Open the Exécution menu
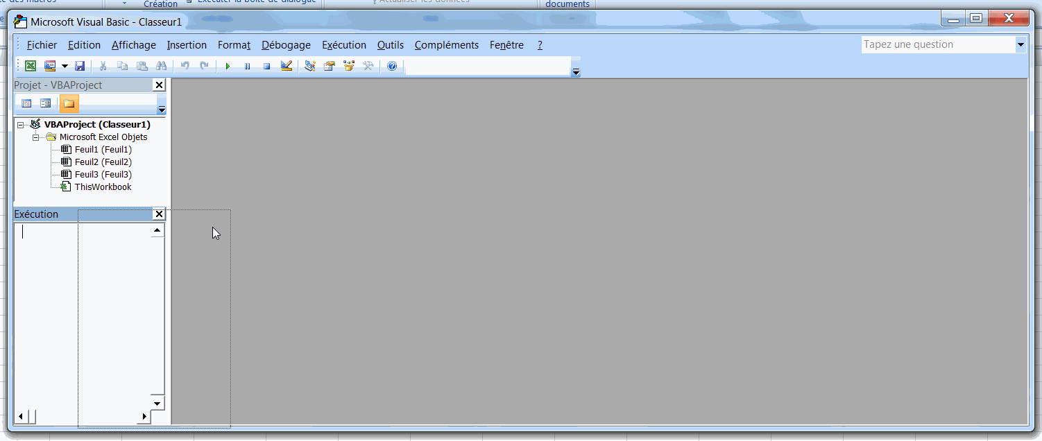The image size is (1042, 441). (344, 45)
